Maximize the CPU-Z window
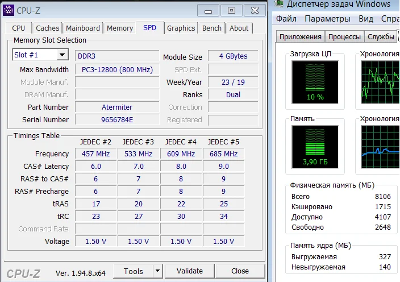The height and width of the screenshot is (282, 400). [231, 10]
